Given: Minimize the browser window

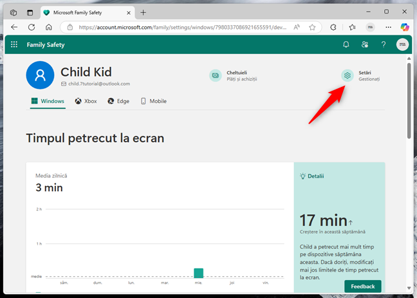Looking at the screenshot, I should pyautogui.click(x=368, y=12).
